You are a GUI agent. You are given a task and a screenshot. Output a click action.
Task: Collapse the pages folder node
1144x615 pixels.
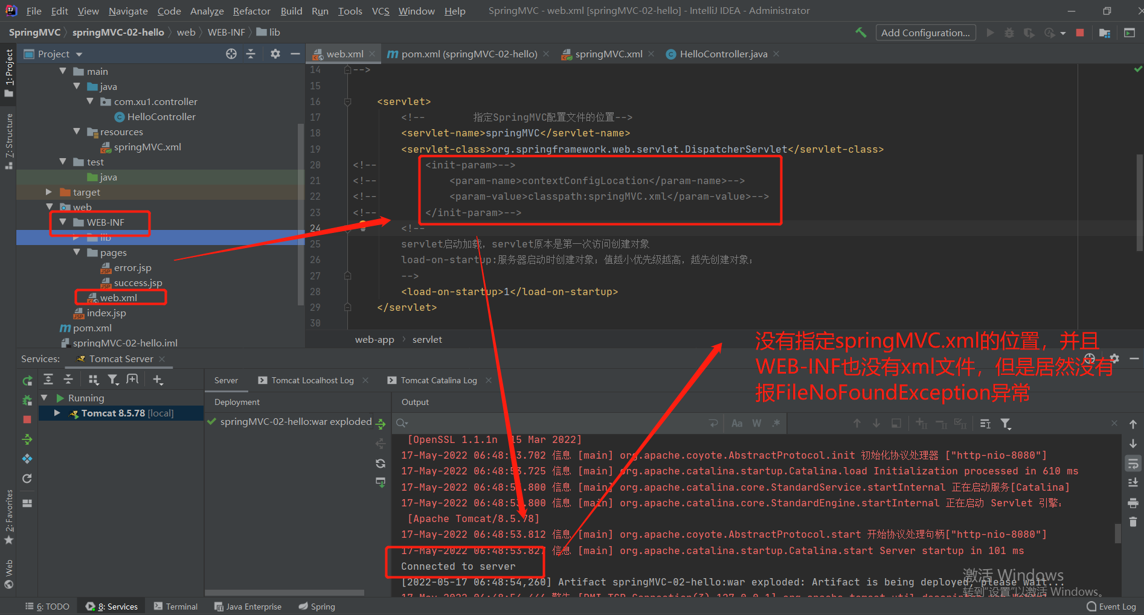77,252
